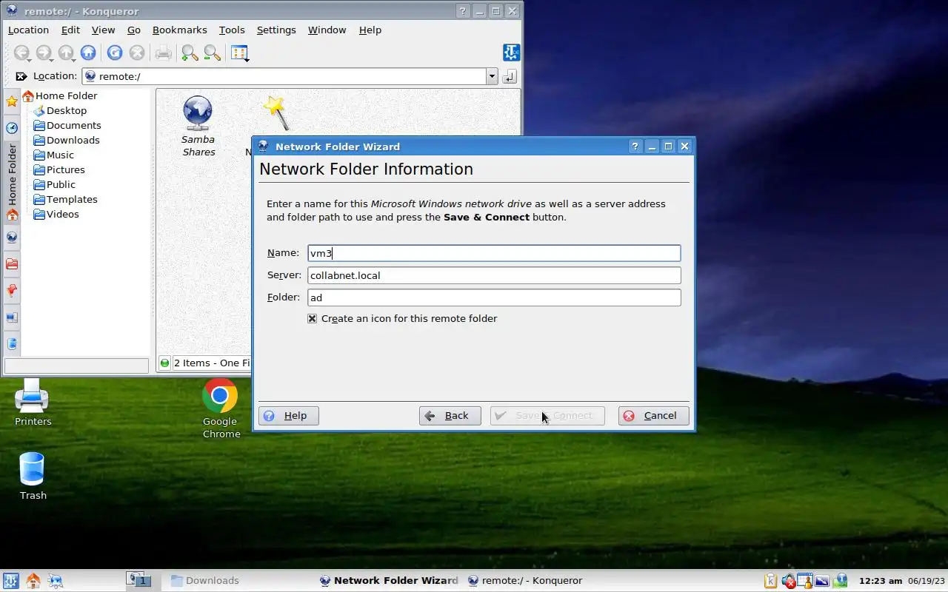
Task: Open the red pushpin sidebar tab
Action: (12, 291)
